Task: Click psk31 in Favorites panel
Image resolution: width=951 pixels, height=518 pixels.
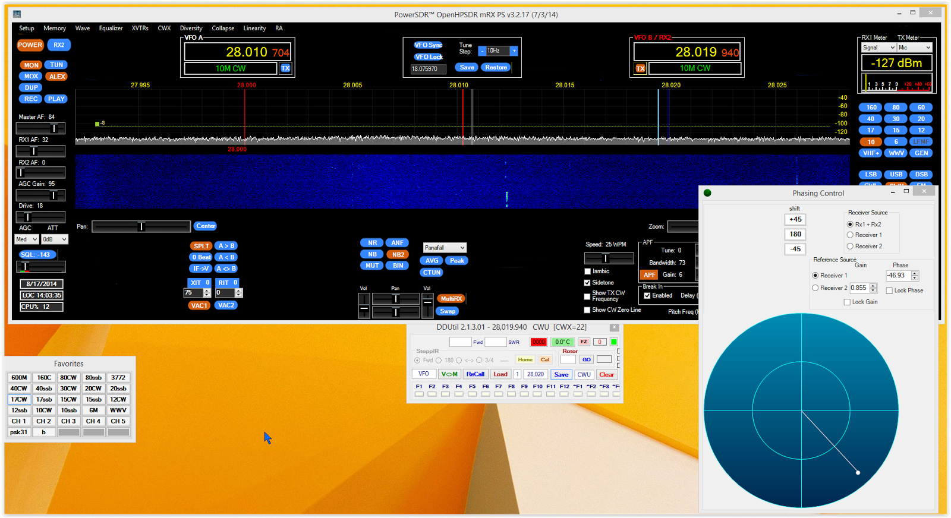Action: (x=19, y=432)
